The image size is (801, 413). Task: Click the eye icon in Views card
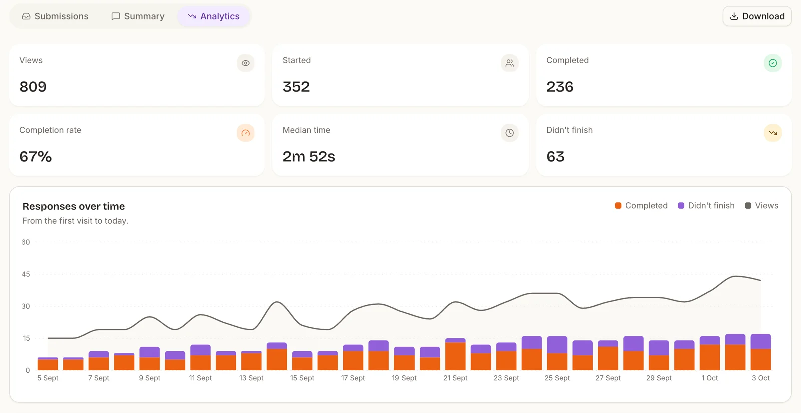tap(246, 63)
